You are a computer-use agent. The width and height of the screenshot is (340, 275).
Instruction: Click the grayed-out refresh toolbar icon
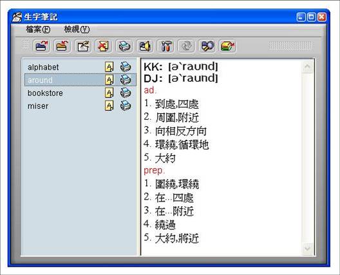[186, 46]
